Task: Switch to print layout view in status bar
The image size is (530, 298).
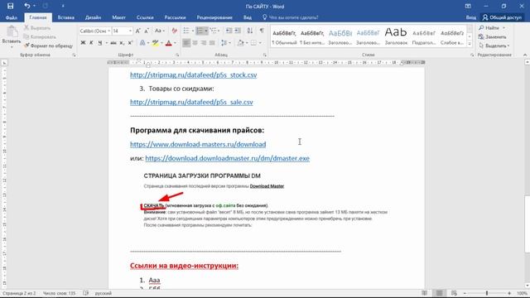Action: (x=440, y=293)
